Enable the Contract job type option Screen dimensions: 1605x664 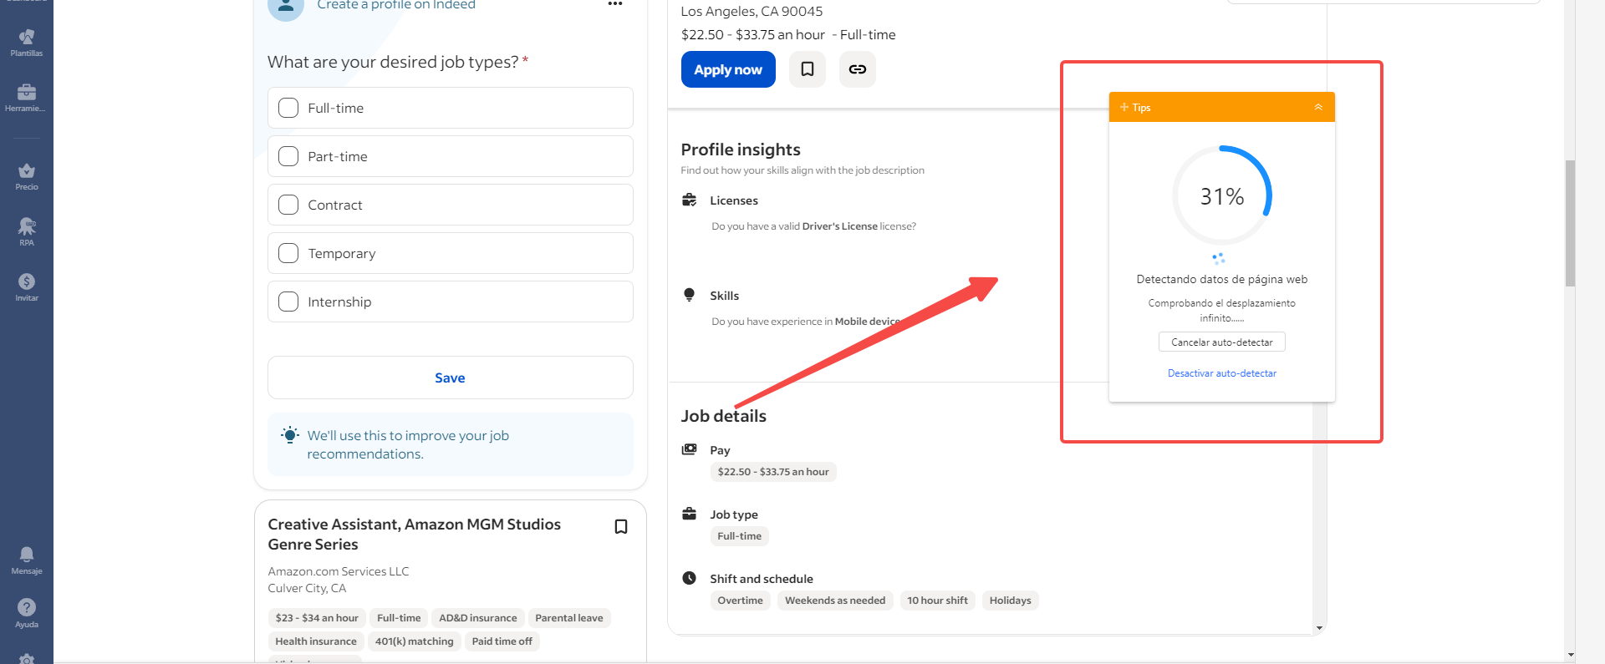click(x=288, y=205)
